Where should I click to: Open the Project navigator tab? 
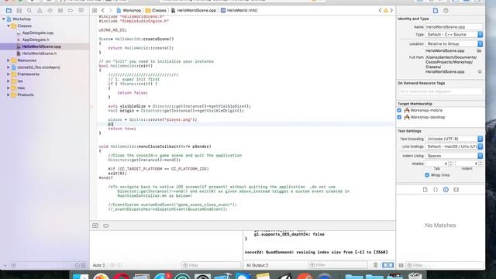pos(9,10)
